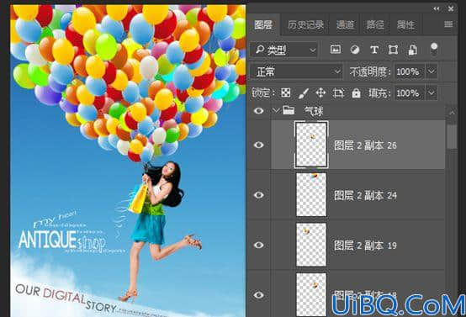Switch to the 历史记录 tab
Screen dimensions: 466x317
(x=305, y=24)
